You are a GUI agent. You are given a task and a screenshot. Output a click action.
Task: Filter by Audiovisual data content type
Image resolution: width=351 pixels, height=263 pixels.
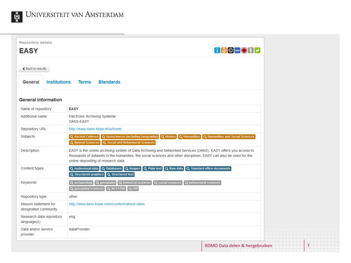coord(84,168)
